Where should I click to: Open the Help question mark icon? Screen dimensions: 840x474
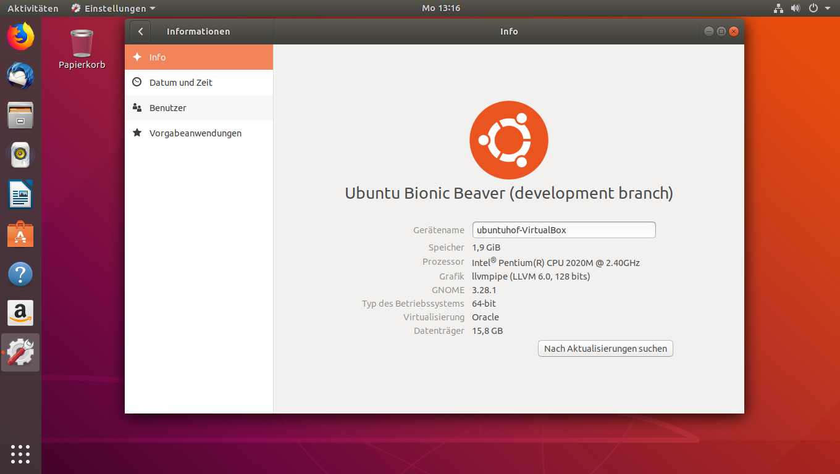(20, 274)
